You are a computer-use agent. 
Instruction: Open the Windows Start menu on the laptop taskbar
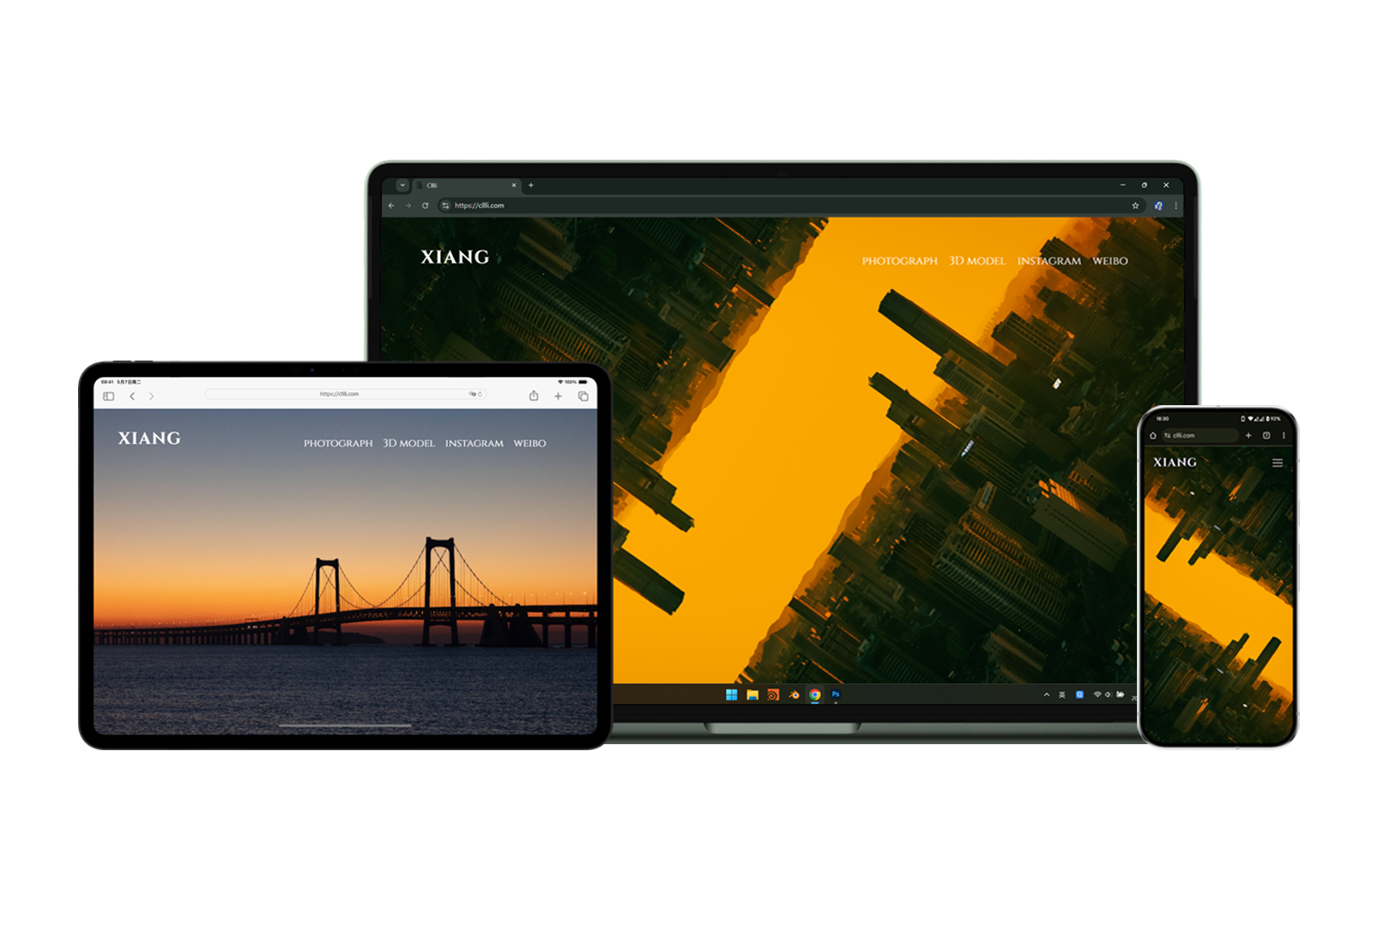731,694
